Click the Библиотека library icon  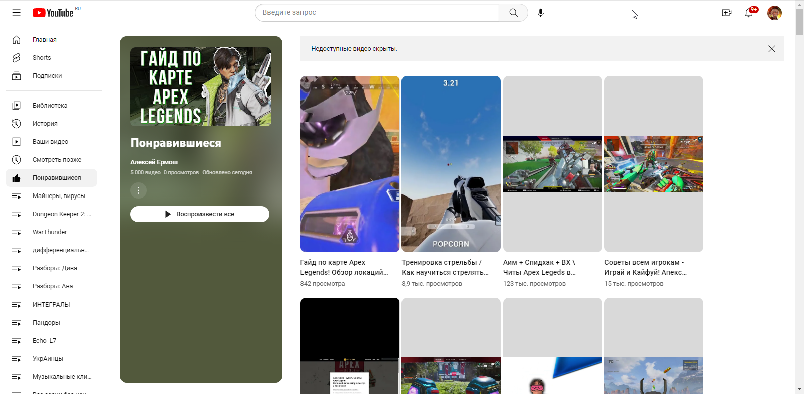tap(17, 106)
